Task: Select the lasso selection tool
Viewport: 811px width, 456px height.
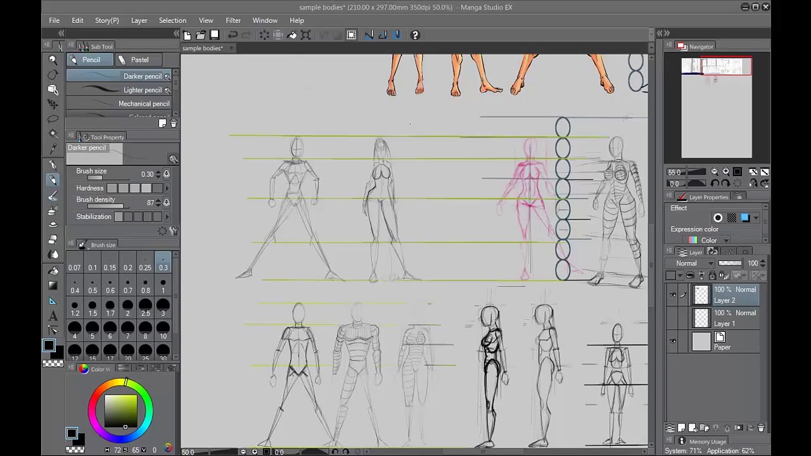Action: [x=53, y=118]
